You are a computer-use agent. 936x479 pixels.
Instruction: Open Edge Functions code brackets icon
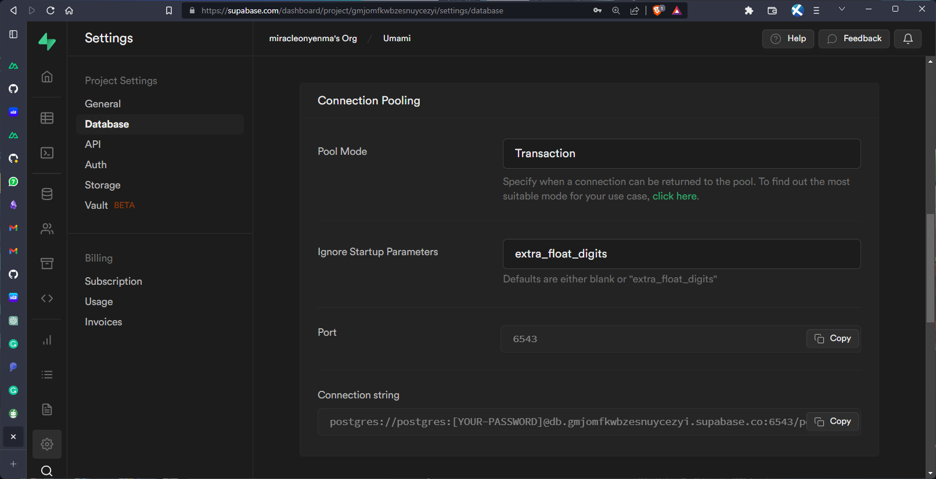tap(47, 298)
